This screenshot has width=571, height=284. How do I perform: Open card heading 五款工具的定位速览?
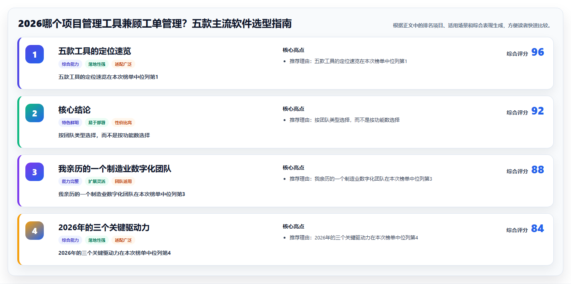point(95,51)
